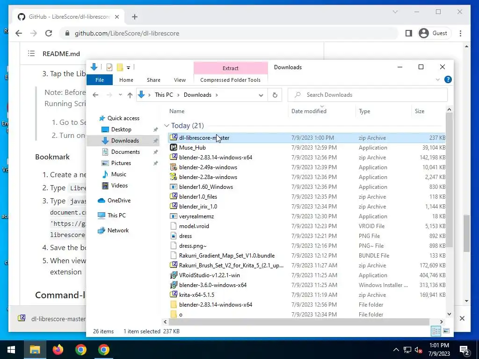
Task: Open Customize Quick Access Toolbar dropdown
Action: point(128,67)
